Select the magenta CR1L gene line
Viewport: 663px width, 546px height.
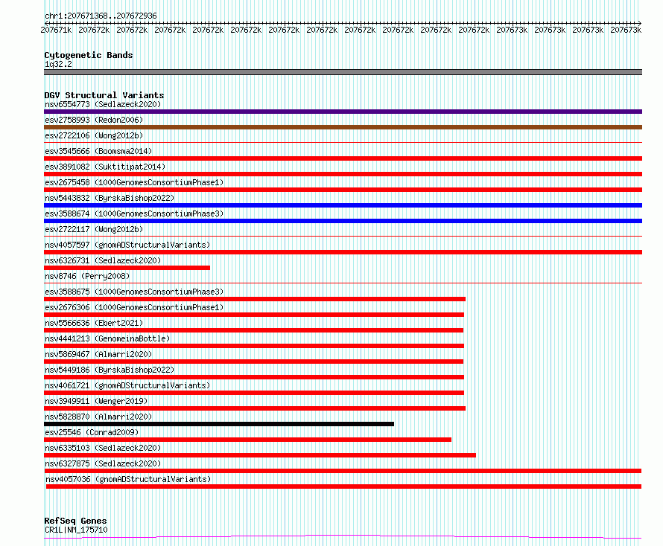343,537
